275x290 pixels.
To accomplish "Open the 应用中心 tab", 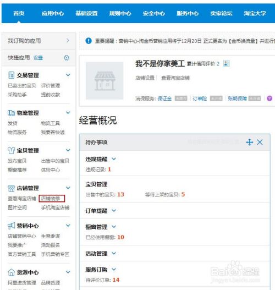I will [53, 13].
